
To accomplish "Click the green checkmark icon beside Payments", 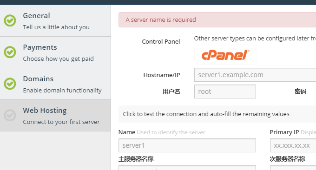I will point(10,52).
